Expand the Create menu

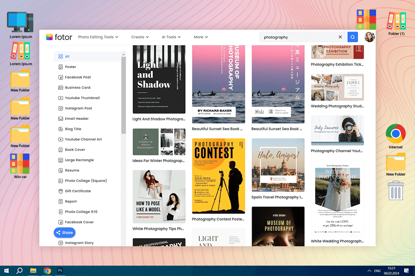[140, 37]
